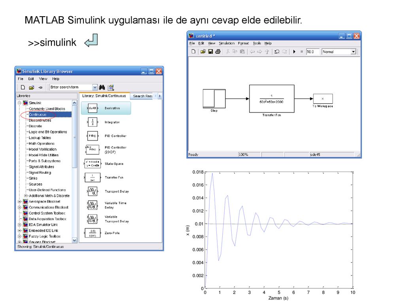Image resolution: width=405 pixels, height=304 pixels.
Task: Click the Undo icon in the model toolbar
Action: click(x=277, y=51)
